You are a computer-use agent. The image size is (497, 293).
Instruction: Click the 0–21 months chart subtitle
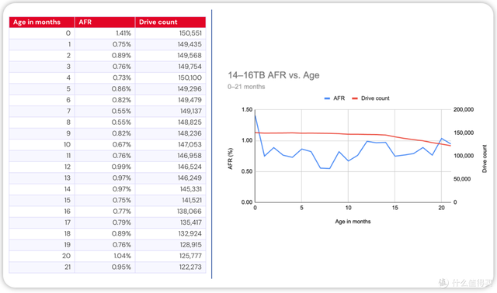click(x=246, y=87)
